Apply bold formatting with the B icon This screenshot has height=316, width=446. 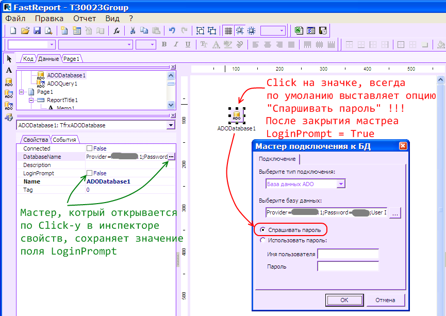click(164, 44)
